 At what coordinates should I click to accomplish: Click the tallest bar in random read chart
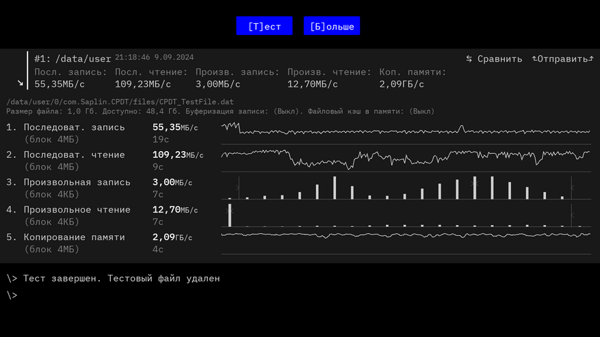pyautogui.click(x=230, y=215)
